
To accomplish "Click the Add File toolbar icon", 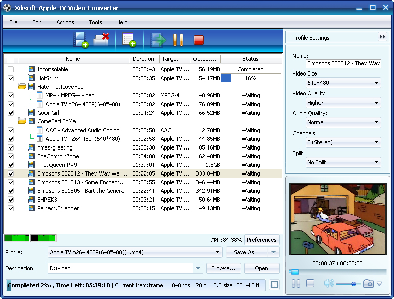I will (x=81, y=40).
